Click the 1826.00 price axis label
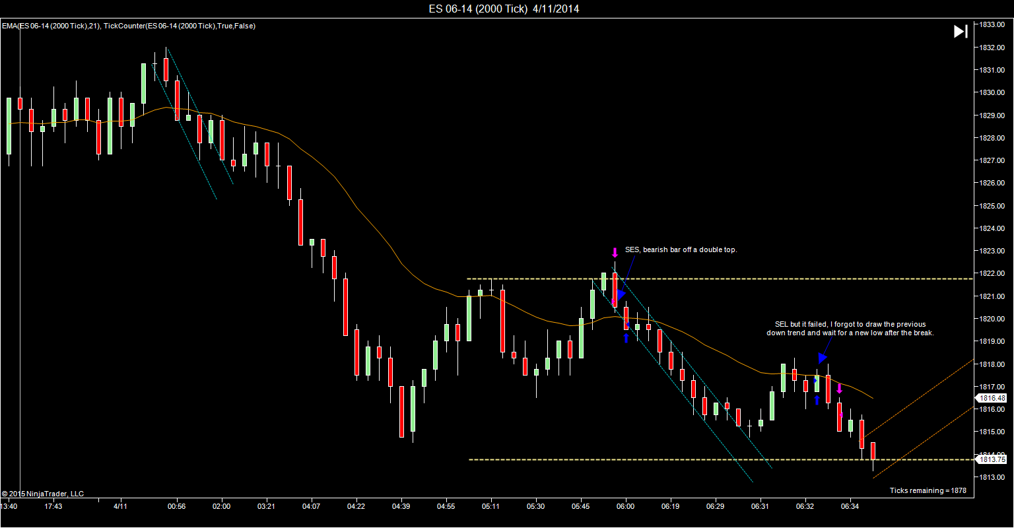The width and height of the screenshot is (1014, 528). [x=992, y=183]
